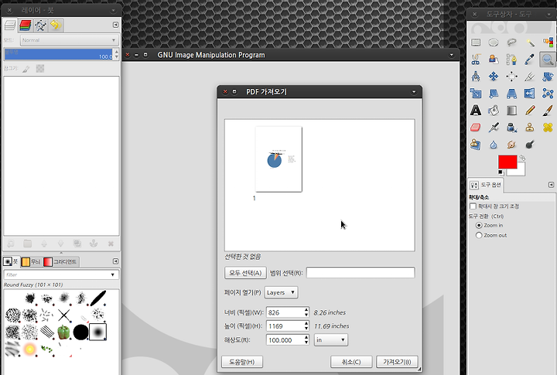Choose the Bucket Fill tool

click(494, 111)
